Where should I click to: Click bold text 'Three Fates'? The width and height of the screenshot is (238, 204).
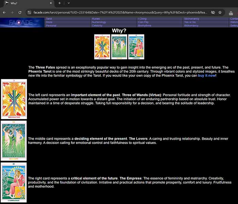coord(45,67)
